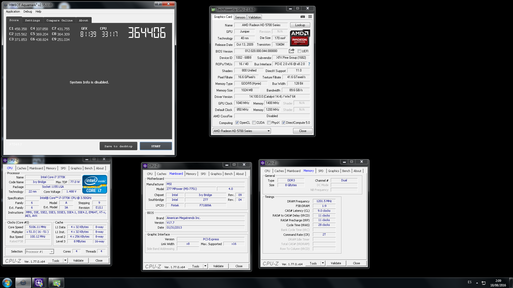Click the BIOS export share icon in GPU-Z
This screenshot has height=288, width=513.
tap(292, 51)
